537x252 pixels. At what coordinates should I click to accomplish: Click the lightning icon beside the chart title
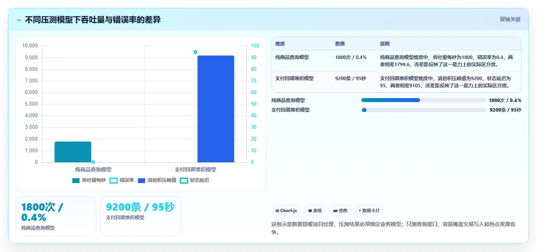pyautogui.click(x=19, y=20)
